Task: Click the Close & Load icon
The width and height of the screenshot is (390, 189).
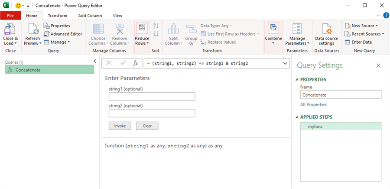Action: [x=10, y=29]
